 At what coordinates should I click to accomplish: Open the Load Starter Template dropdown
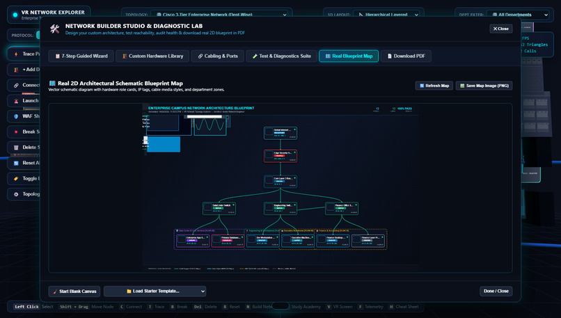pyautogui.click(x=155, y=291)
